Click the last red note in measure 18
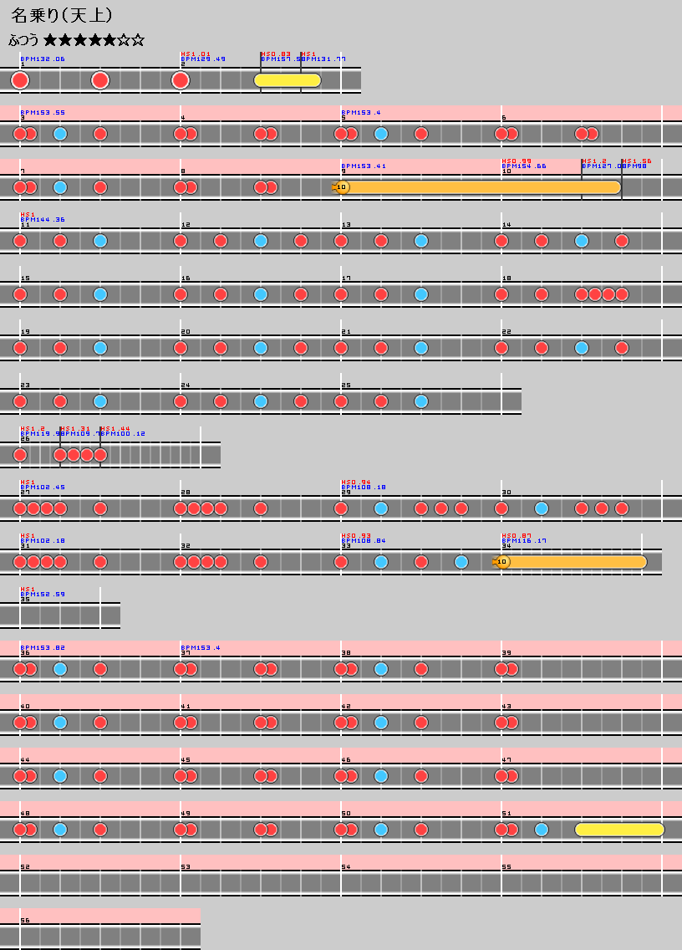 click(622, 294)
